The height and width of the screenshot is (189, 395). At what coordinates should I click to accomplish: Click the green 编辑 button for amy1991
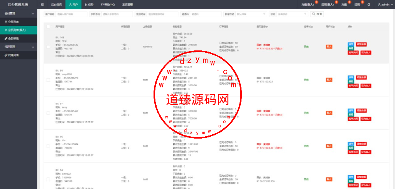[351, 82]
